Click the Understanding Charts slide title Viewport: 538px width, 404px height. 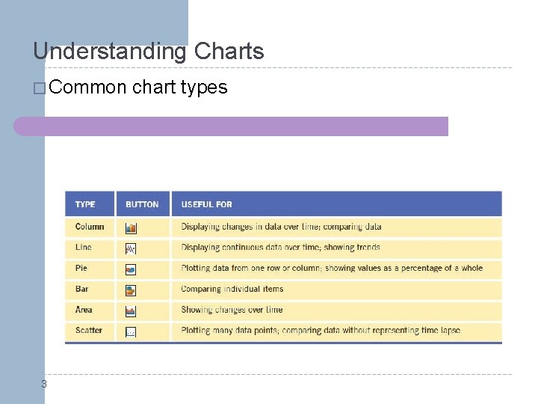149,52
